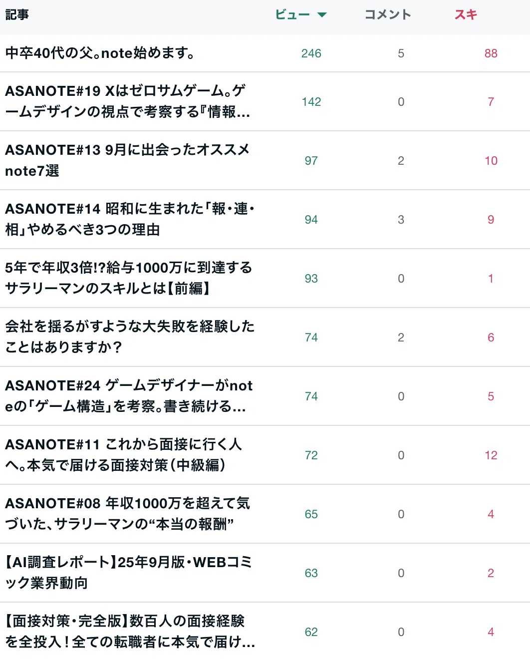Click the 記事 column header
The height and width of the screenshot is (660, 530).
(x=17, y=15)
